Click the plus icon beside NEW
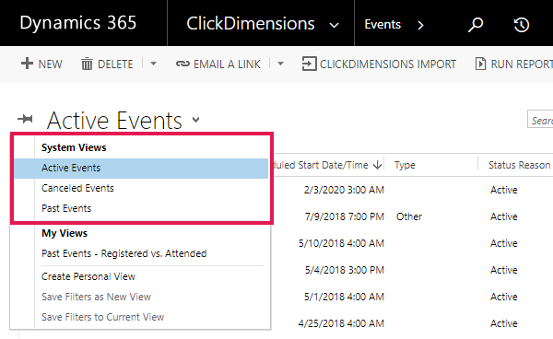Viewport: 553px width, 339px height. pyautogui.click(x=27, y=64)
